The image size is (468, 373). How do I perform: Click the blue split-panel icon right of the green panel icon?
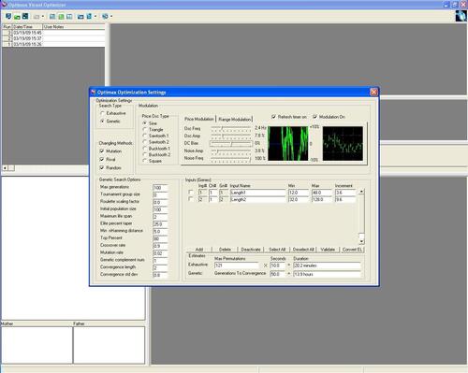click(69, 16)
